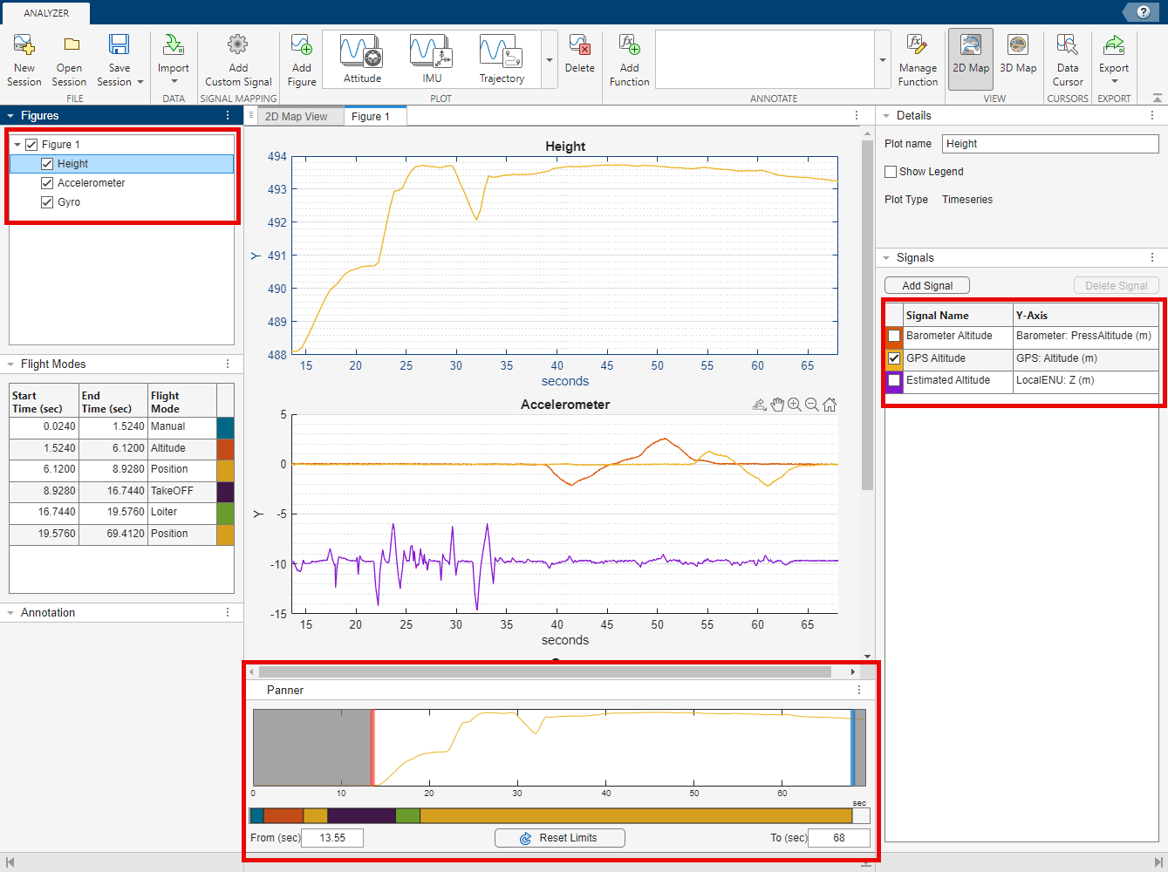Click the Delete Signal button
Screen dimensions: 1168x872
point(1117,286)
